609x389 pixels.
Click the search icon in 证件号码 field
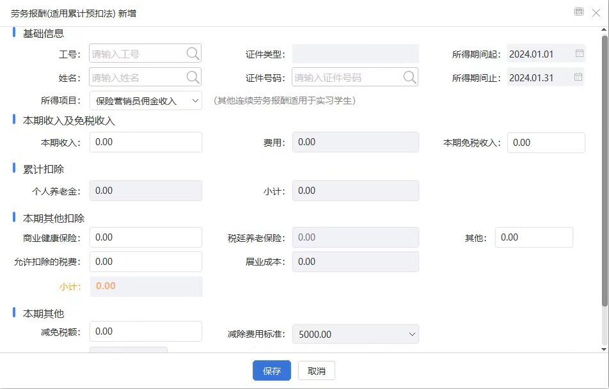click(x=409, y=77)
